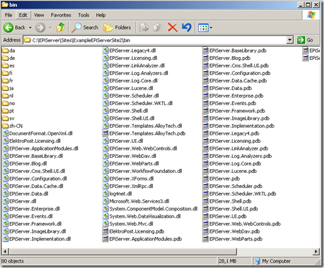Screen dimensions: 324x268
Task: Select System.Web.DataVisualization.dll file name
Action: click(x=145, y=216)
